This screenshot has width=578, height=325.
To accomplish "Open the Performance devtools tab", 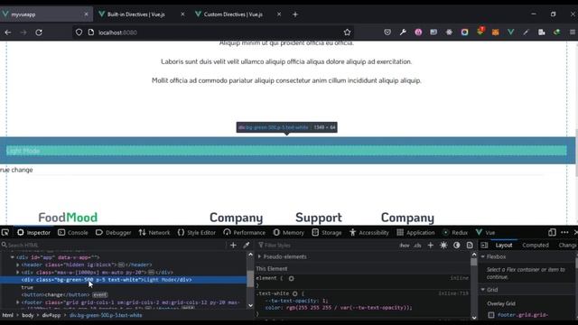I will [244, 233].
